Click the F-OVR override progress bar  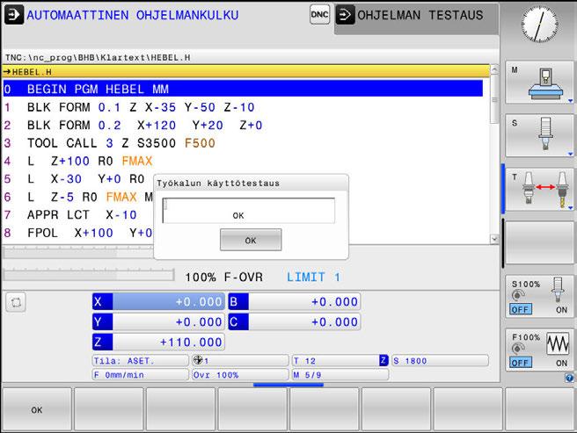point(89,275)
